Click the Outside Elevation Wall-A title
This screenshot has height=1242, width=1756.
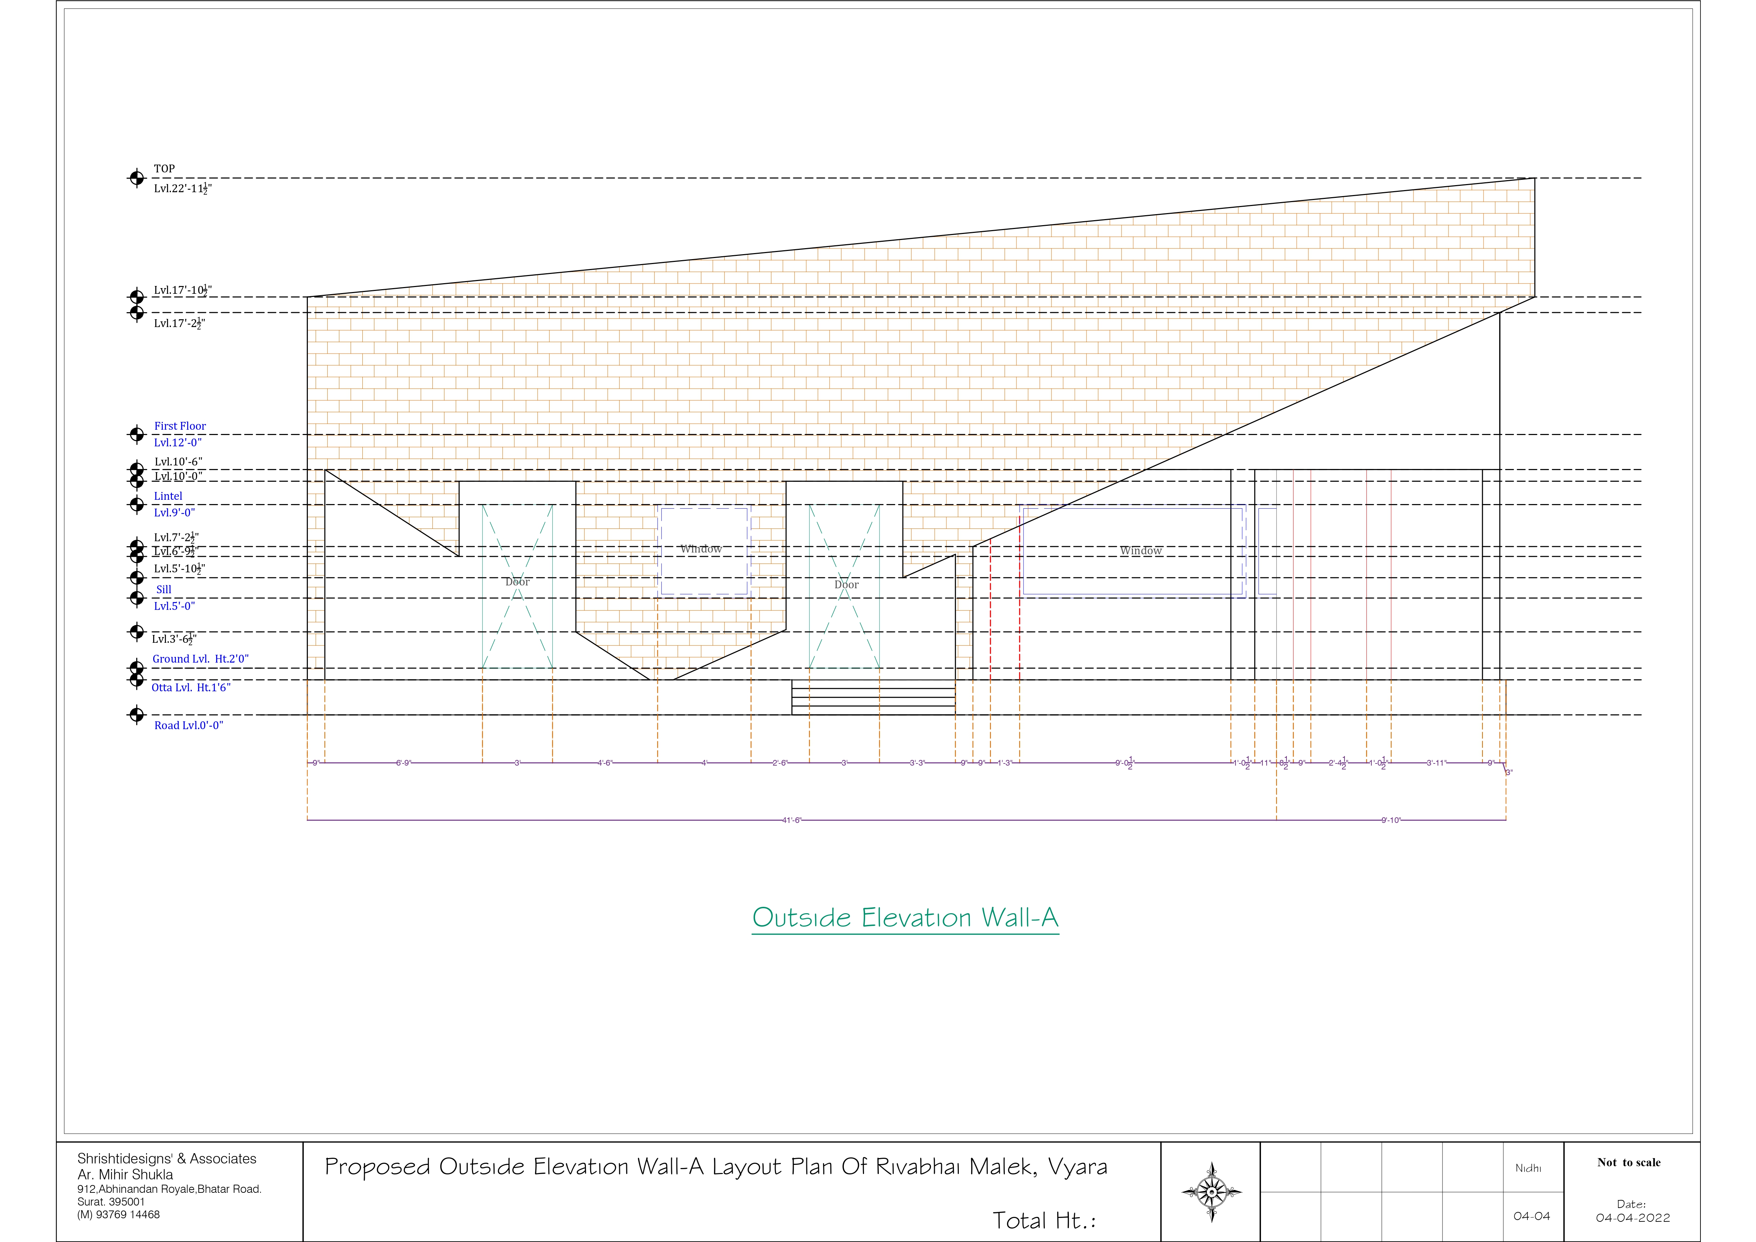point(905,917)
